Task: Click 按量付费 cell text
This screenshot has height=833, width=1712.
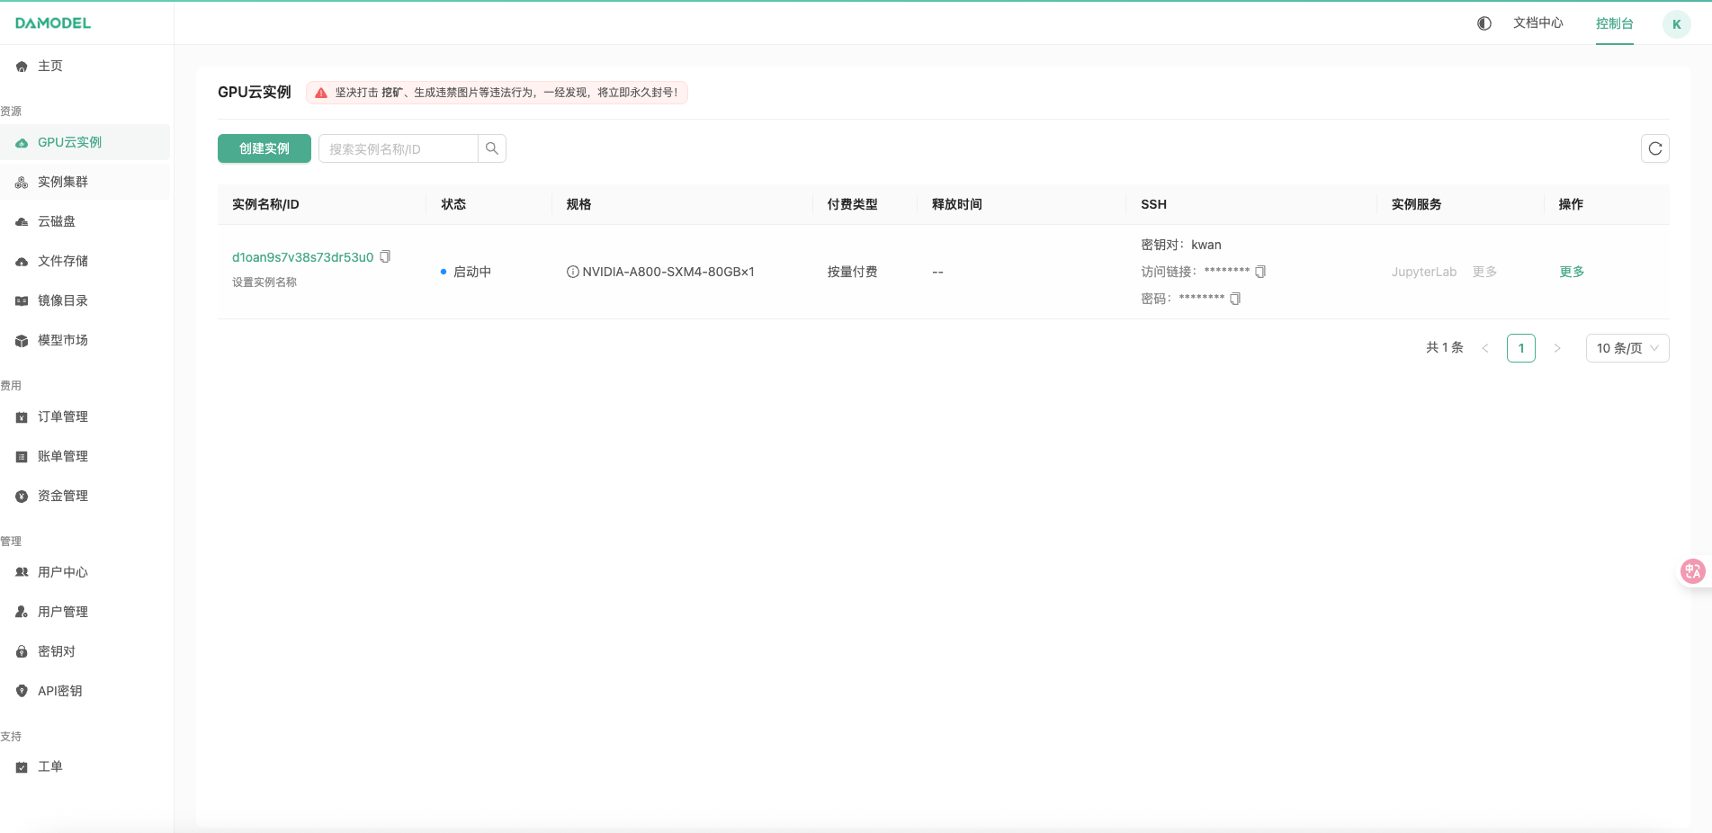Action: click(x=852, y=272)
